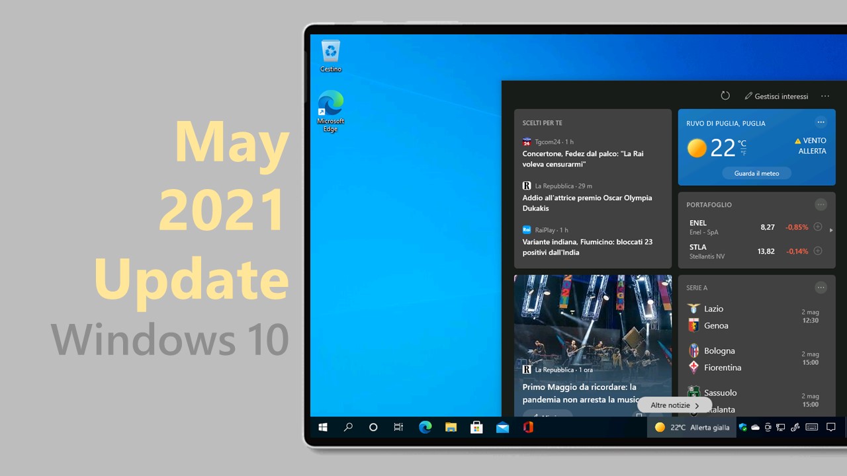Click the sun weather icon in card
Image resolution: width=847 pixels, height=476 pixels.
click(697, 148)
